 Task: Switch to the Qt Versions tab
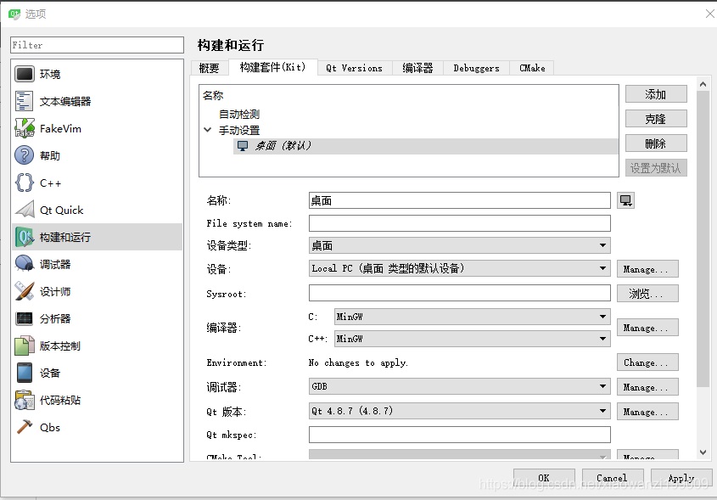(354, 68)
